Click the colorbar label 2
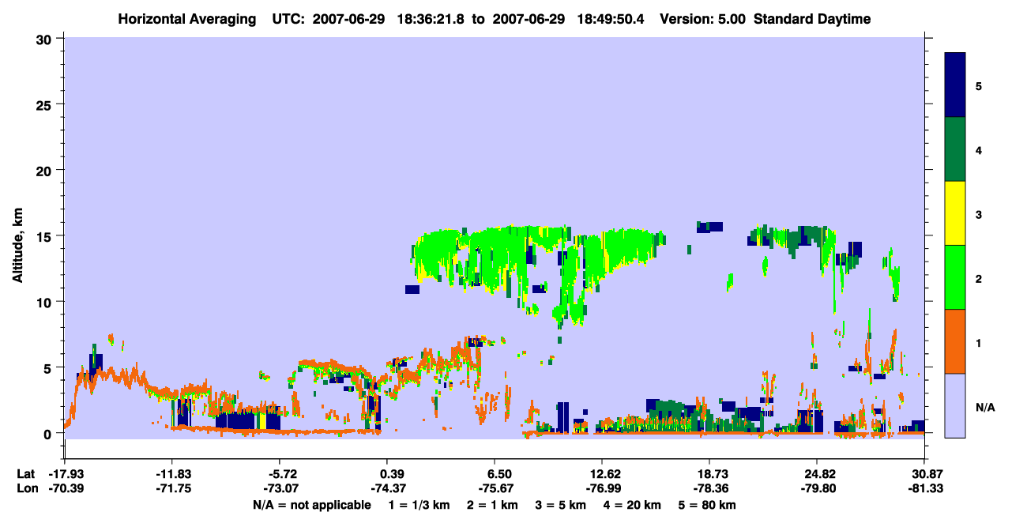Image resolution: width=1027 pixels, height=527 pixels. click(979, 277)
